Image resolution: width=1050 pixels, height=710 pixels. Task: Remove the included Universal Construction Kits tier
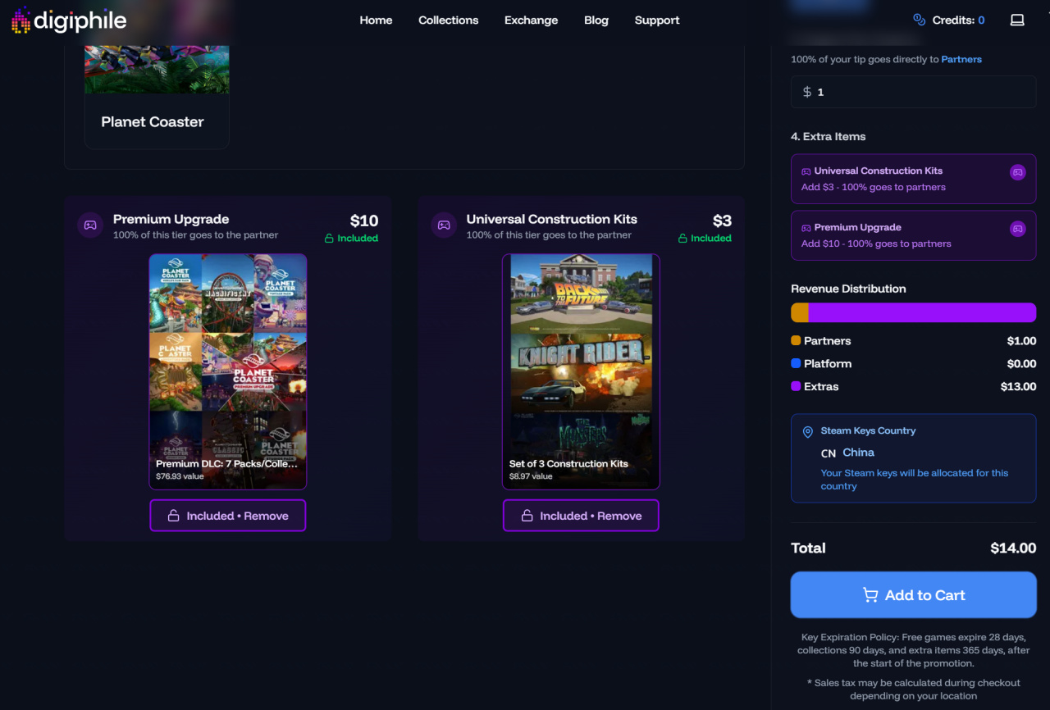pos(581,516)
